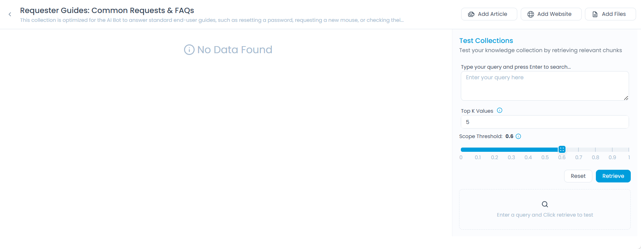
Task: Click the back arrow icon
Action: click(x=10, y=14)
